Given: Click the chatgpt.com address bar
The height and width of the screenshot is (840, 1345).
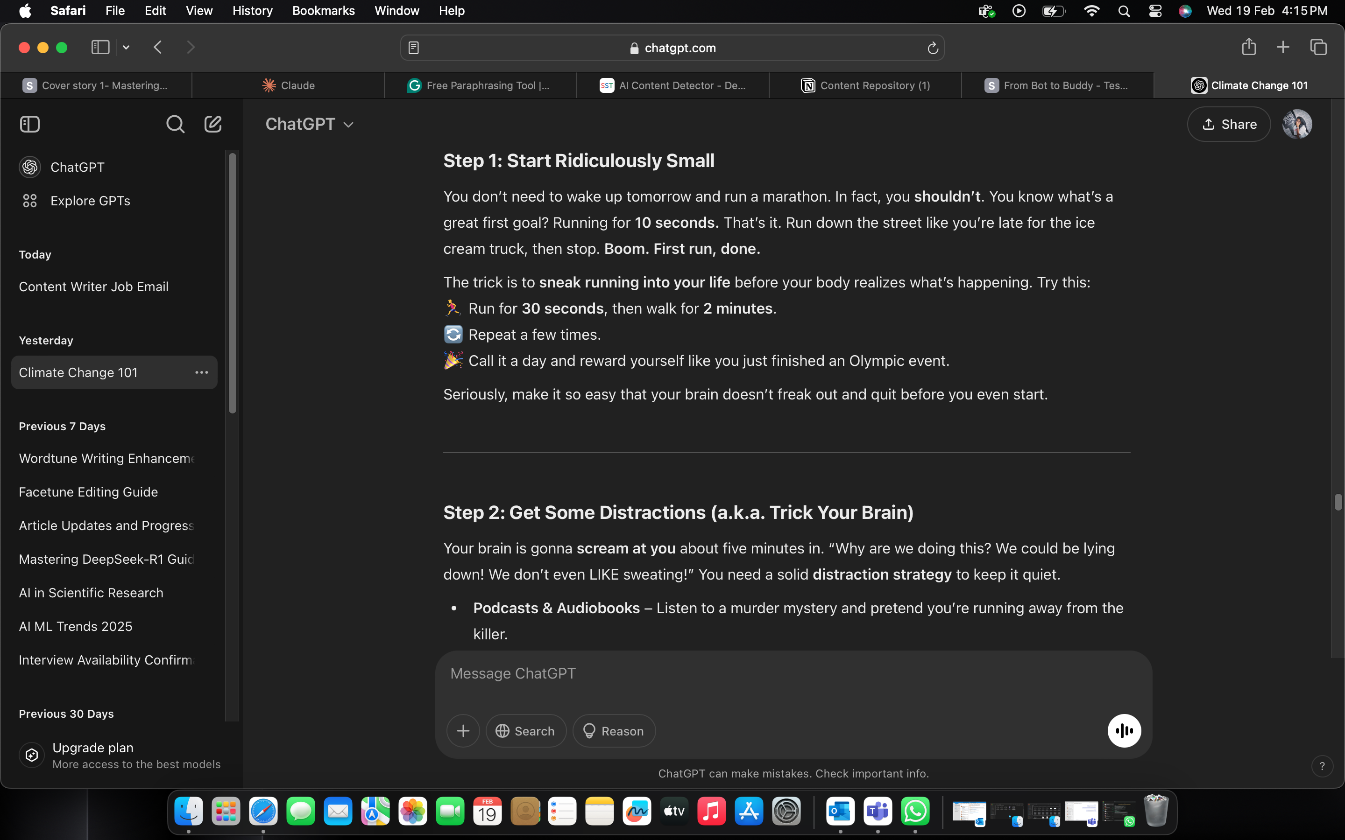Looking at the screenshot, I should click(672, 48).
